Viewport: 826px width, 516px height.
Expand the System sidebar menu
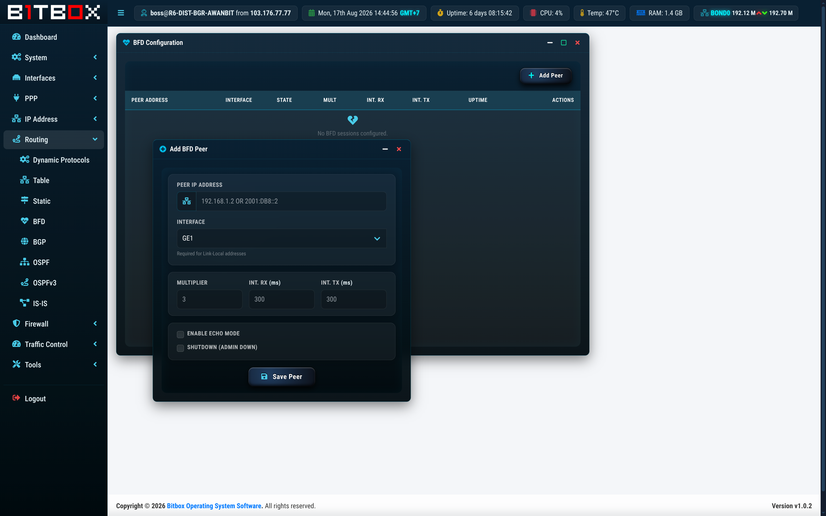54,57
